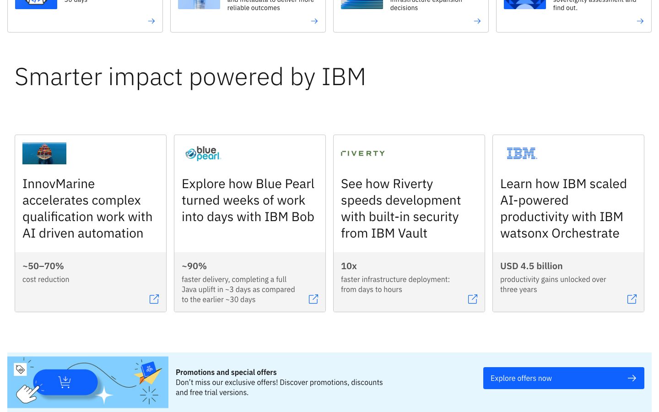Open the external link icon on watsonx Orchestrate card
Viewport: 659px width, 412px height.
tap(632, 299)
